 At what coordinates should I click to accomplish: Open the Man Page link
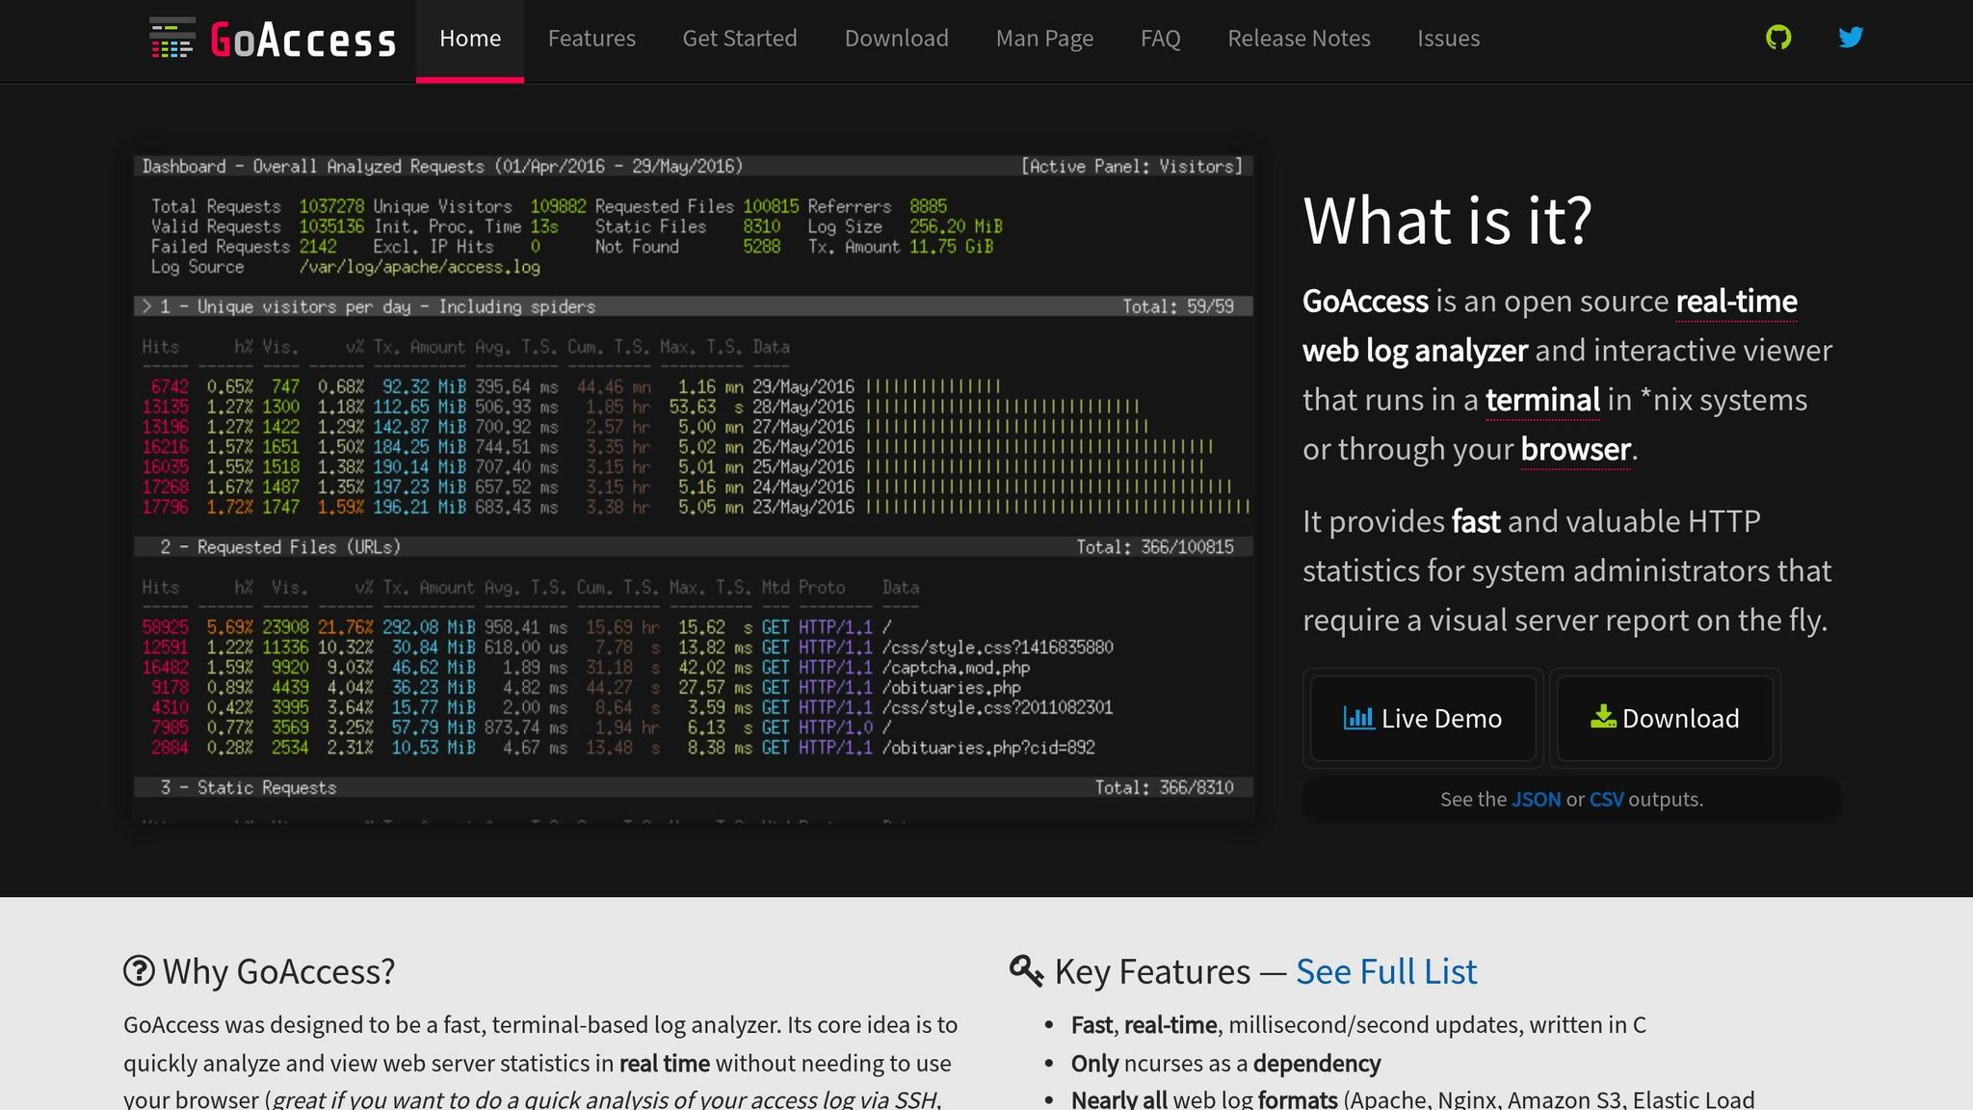coord(1044,39)
